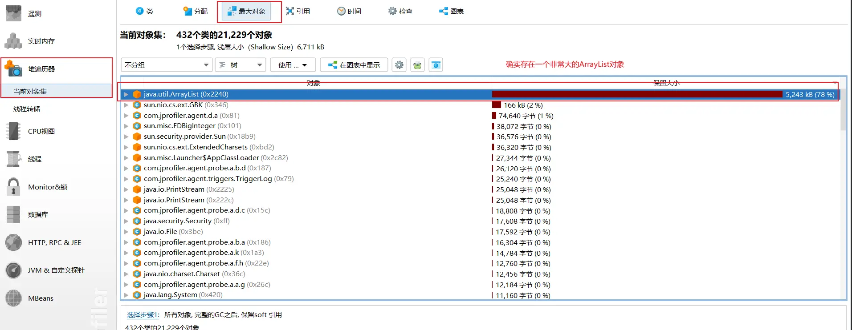Open the 树 view mode dropdown
Screen dimensions: 852x330
241,65
